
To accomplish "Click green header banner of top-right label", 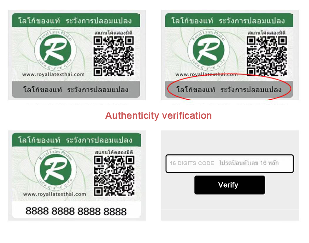I will [229, 20].
